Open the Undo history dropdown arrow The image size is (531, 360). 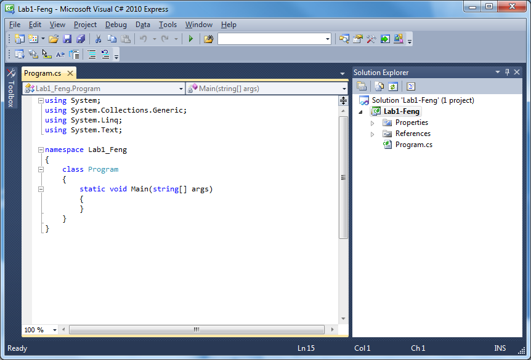pyautogui.click(x=154, y=39)
